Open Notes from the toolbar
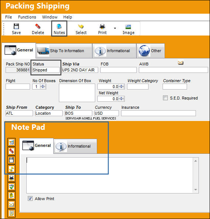This screenshot has height=219, width=210. point(59,29)
